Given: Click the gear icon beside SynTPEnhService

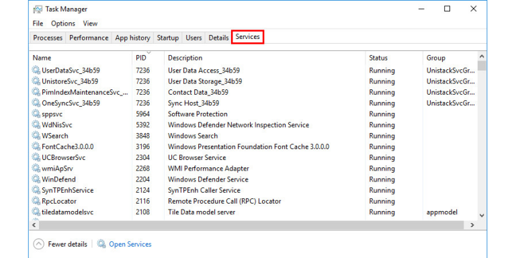Looking at the screenshot, I should point(36,190).
